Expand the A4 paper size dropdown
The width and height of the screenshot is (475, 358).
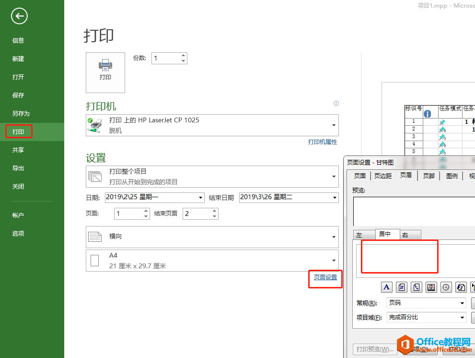pyautogui.click(x=334, y=261)
